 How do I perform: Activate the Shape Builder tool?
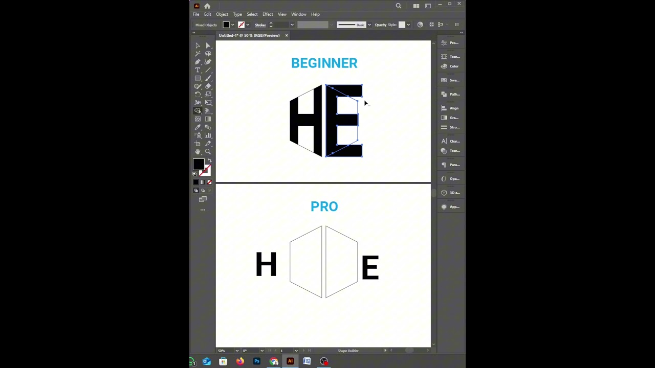pyautogui.click(x=198, y=111)
